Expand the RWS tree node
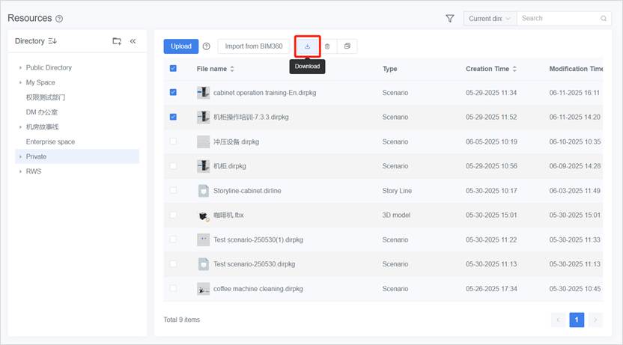This screenshot has width=623, height=345. [x=20, y=171]
